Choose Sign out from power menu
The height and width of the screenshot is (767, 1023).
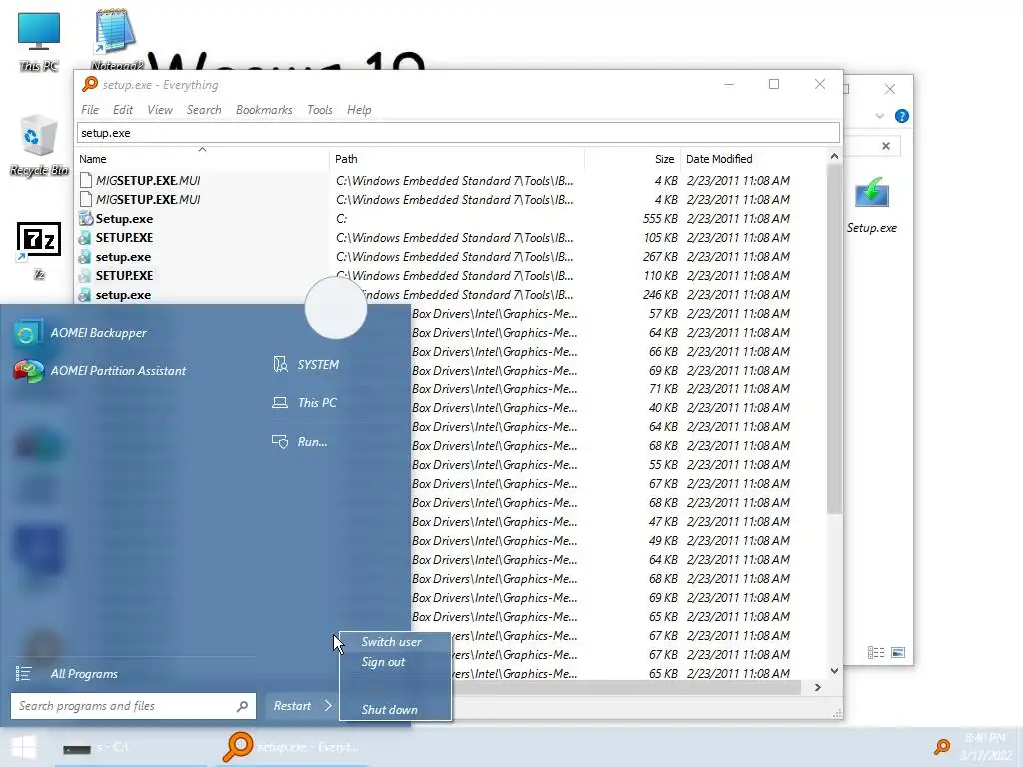(394, 662)
